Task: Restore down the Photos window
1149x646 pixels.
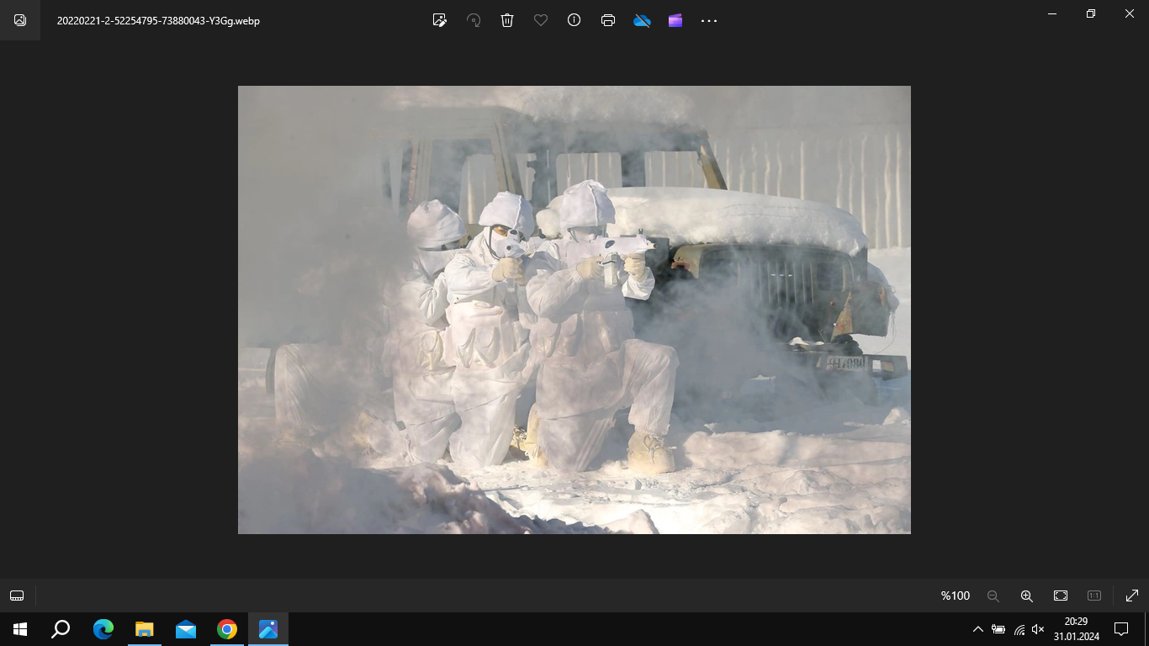Action: coord(1091,13)
